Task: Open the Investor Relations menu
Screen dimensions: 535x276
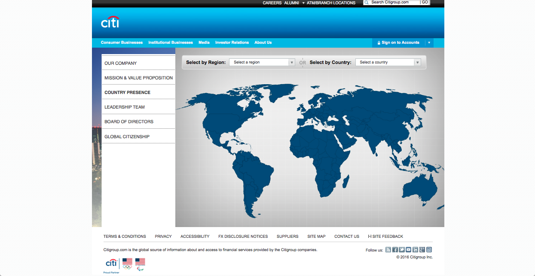Action: pyautogui.click(x=232, y=42)
